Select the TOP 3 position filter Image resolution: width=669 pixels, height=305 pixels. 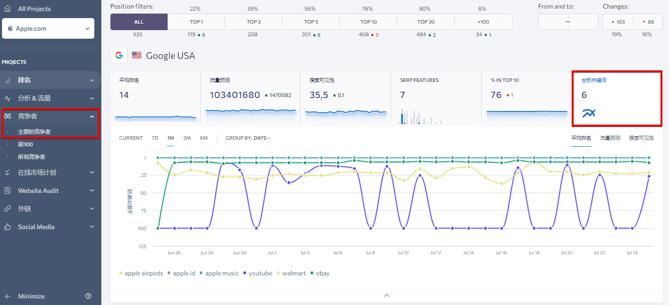coord(253,22)
